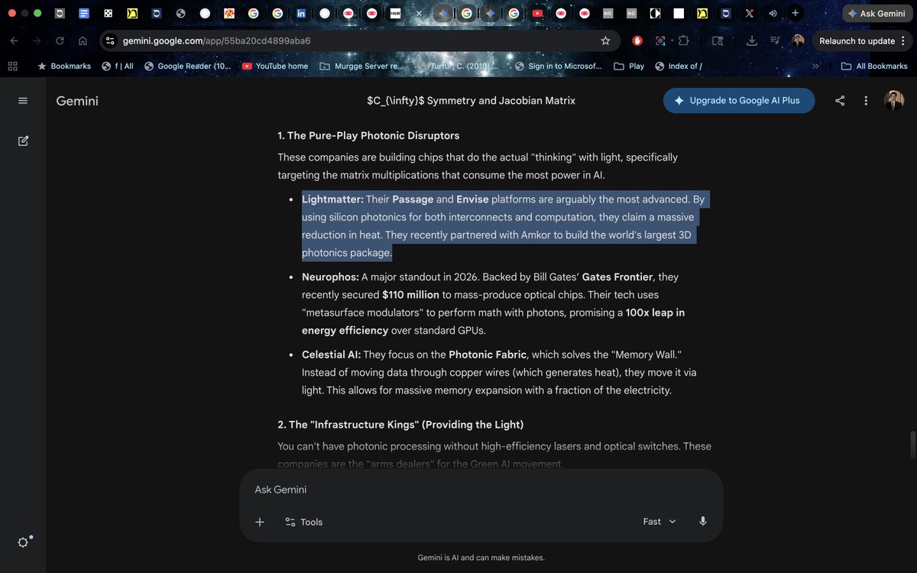Click 'Gemini is AI and can make mistakes'

tap(481, 558)
